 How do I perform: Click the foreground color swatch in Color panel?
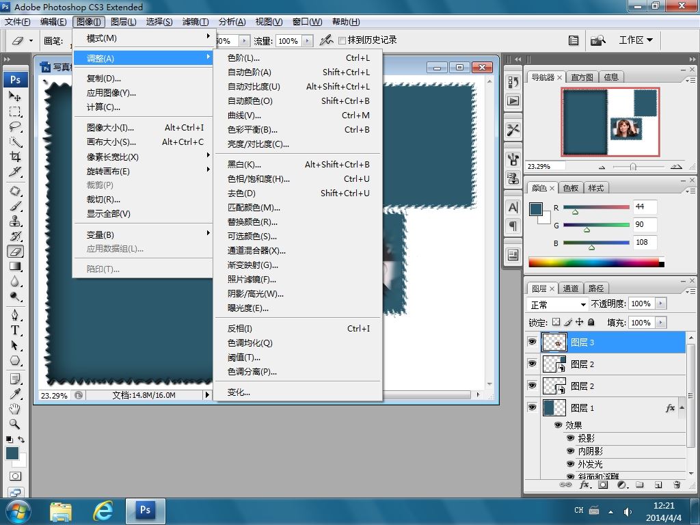pos(536,209)
